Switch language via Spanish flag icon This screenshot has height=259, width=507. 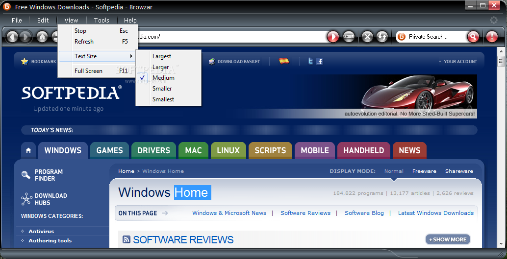pyautogui.click(x=284, y=61)
